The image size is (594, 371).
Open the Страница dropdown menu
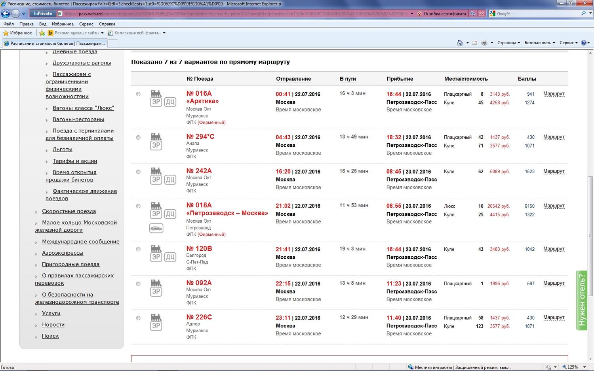tap(508, 43)
